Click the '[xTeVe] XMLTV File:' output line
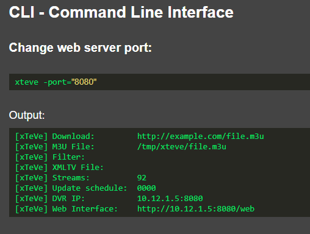 [x=60, y=168]
